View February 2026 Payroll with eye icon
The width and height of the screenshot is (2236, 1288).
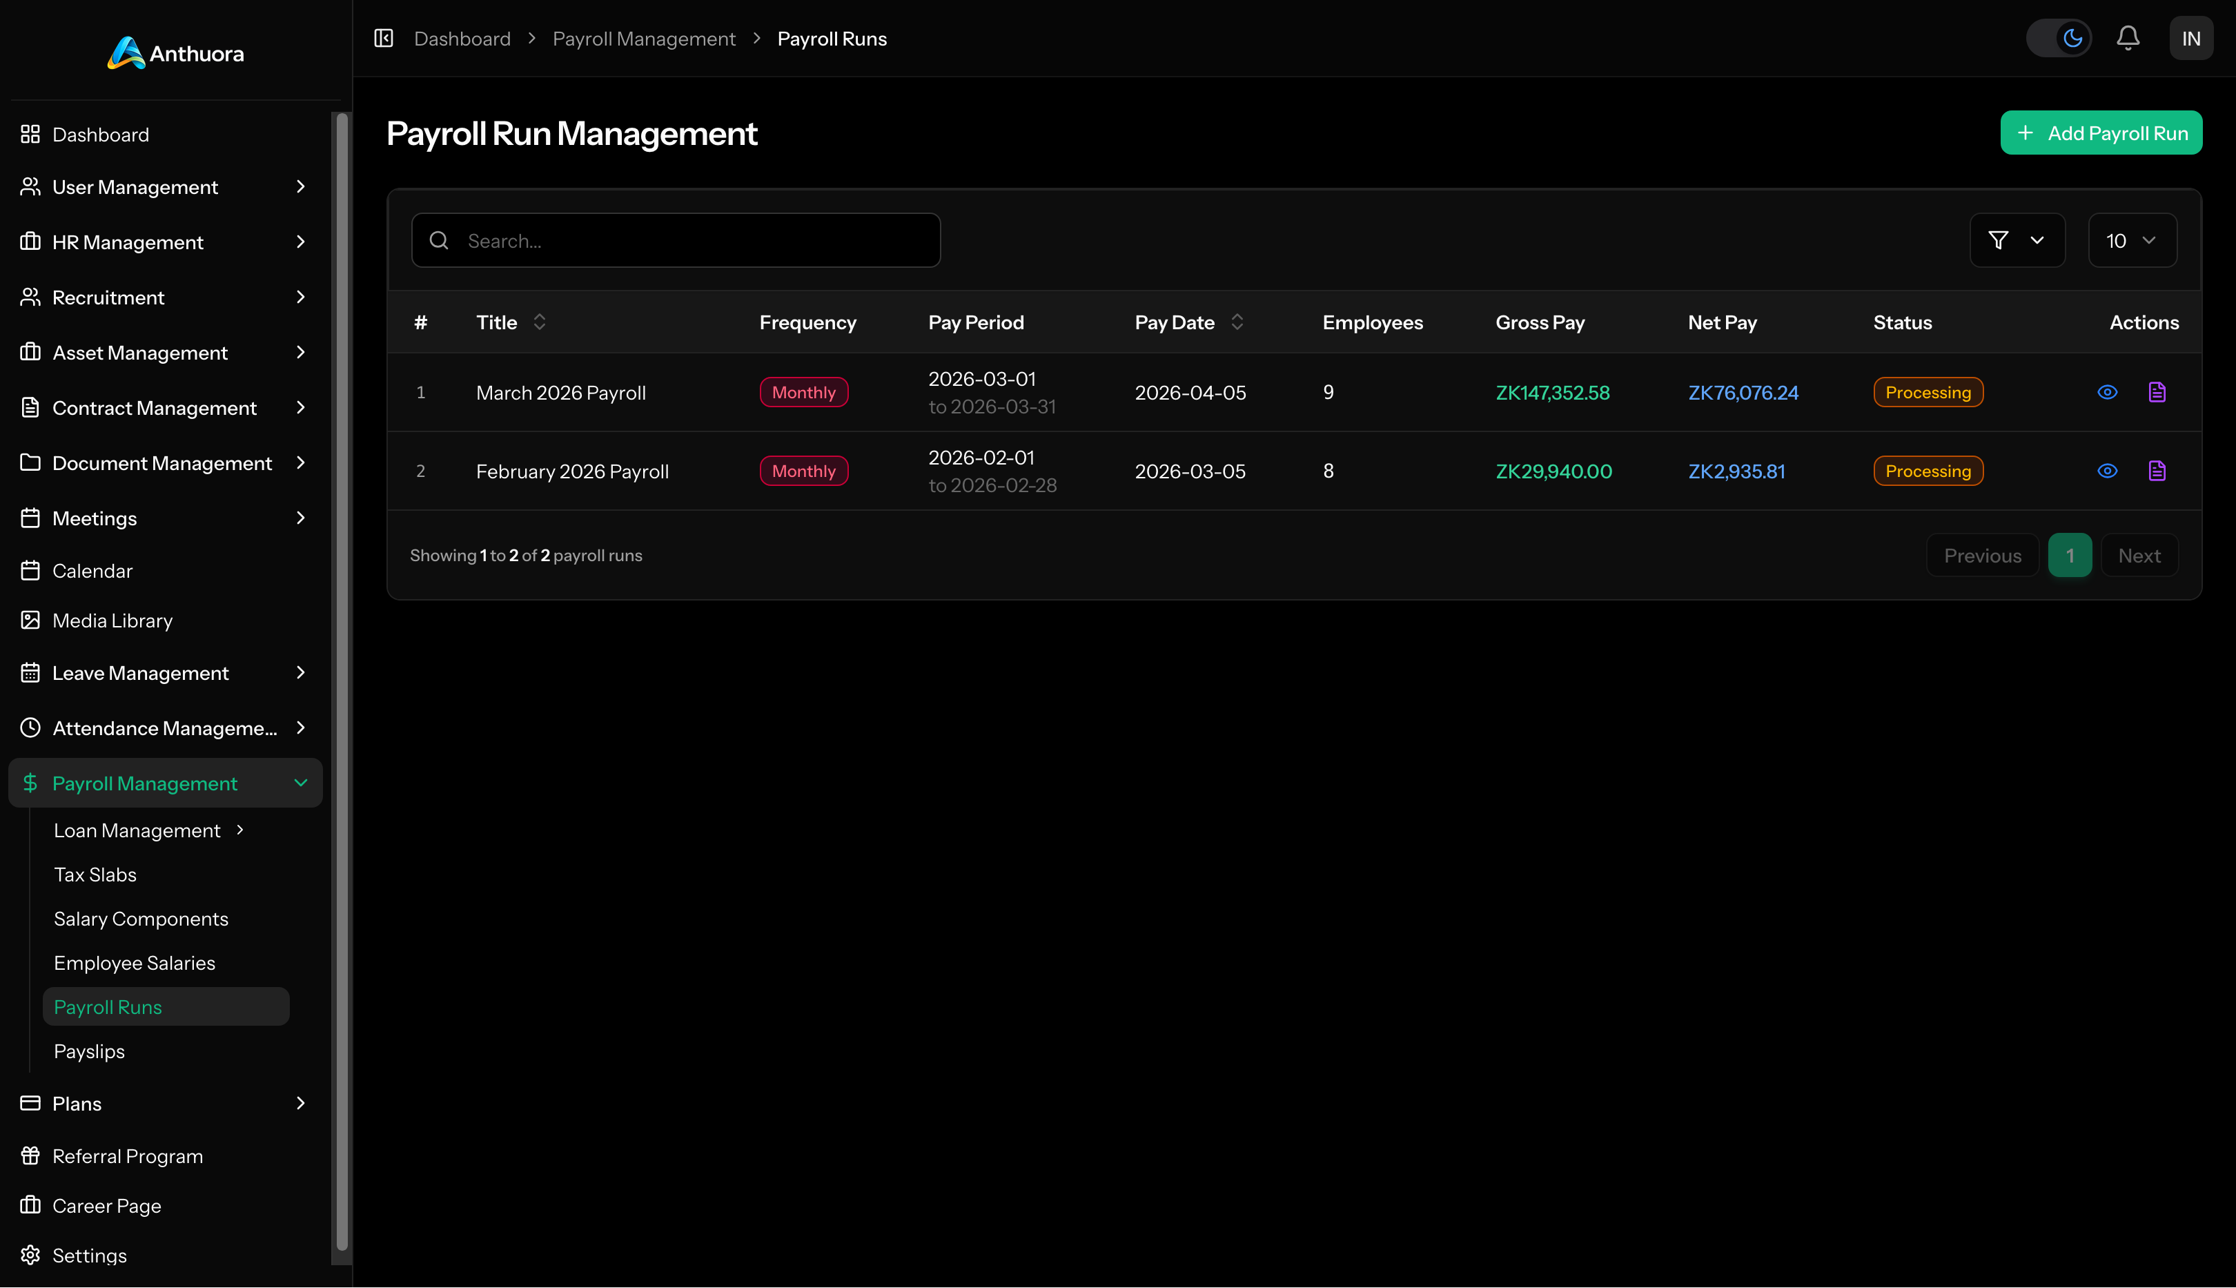pos(2107,471)
